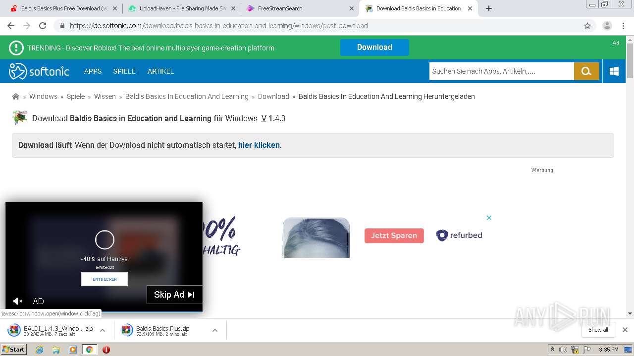Viewport: 634px width, 356px height.
Task: Switch to the Baldi's Basics Plus Free Download tab
Action: coord(64,8)
